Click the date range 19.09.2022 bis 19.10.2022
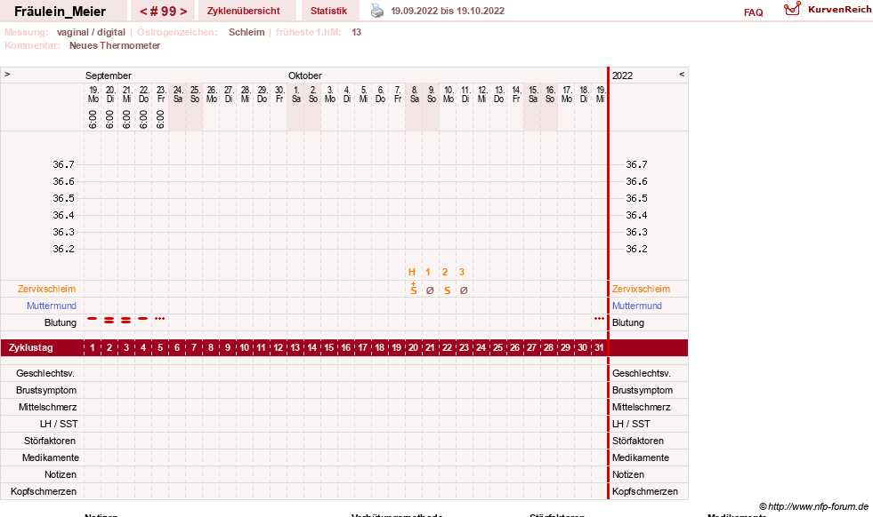873x517 pixels. pyautogui.click(x=448, y=11)
